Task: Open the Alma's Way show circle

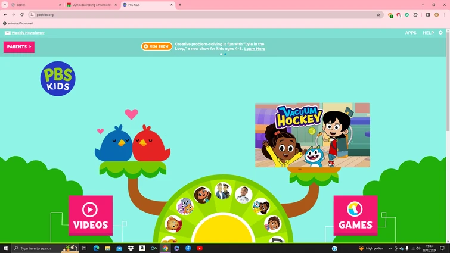Action: point(272,224)
